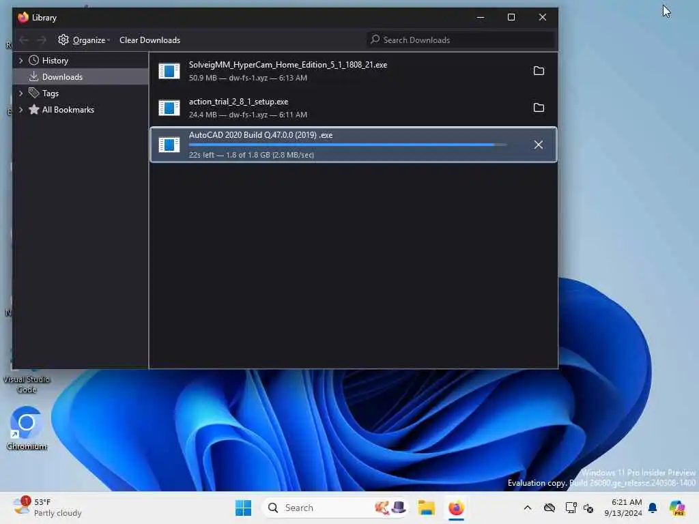This screenshot has height=524, width=699.
Task: Click the Firefox logo in Library title bar
Action: point(23,17)
